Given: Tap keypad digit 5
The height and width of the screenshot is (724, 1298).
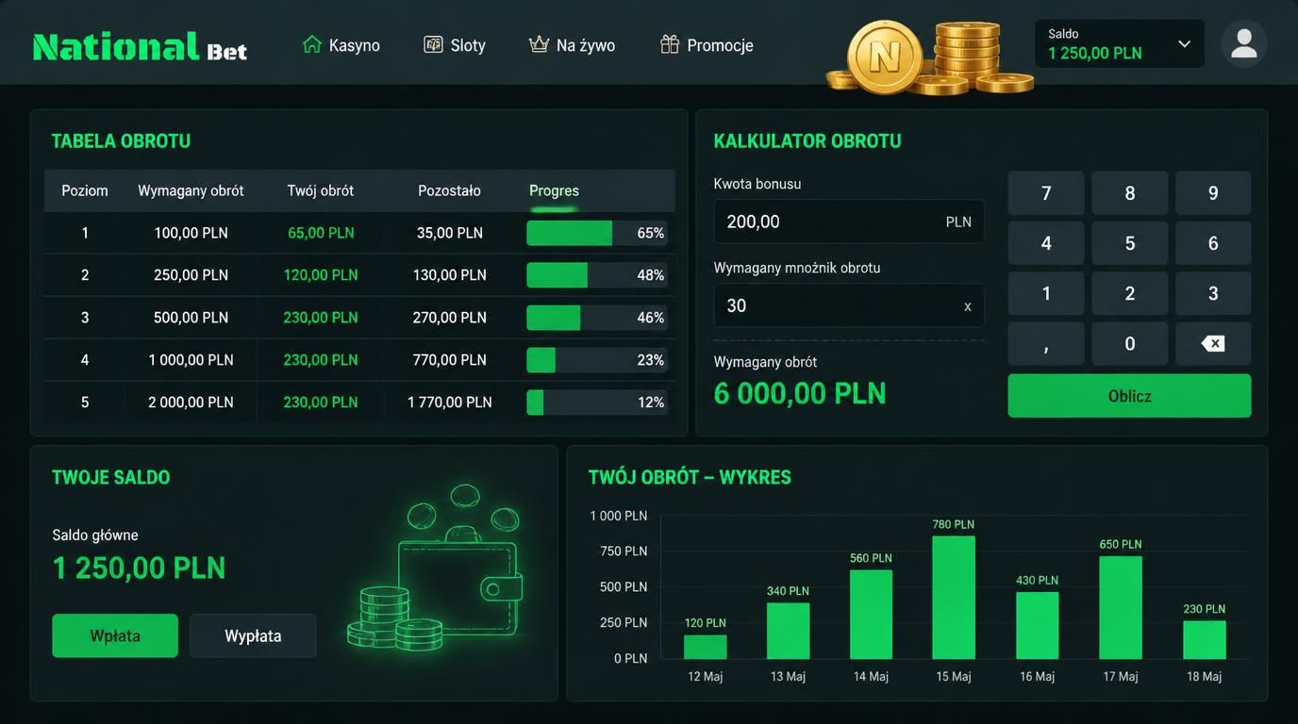Looking at the screenshot, I should pyautogui.click(x=1130, y=243).
